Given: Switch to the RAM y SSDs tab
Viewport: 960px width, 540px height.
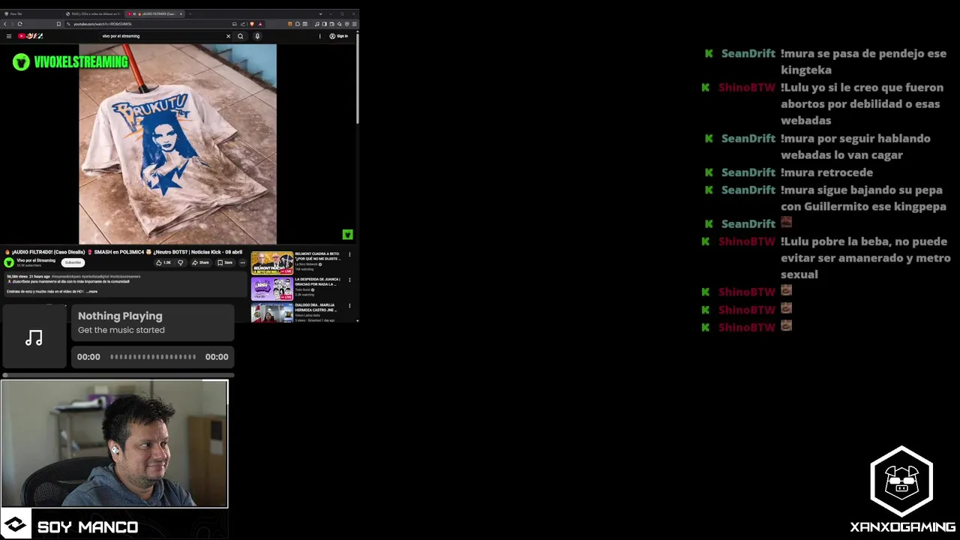Looking at the screenshot, I should click(93, 13).
